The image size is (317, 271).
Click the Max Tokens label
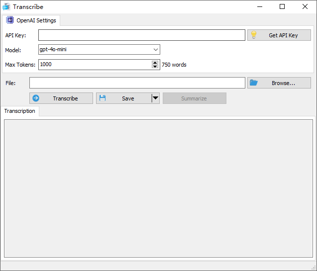click(x=20, y=65)
